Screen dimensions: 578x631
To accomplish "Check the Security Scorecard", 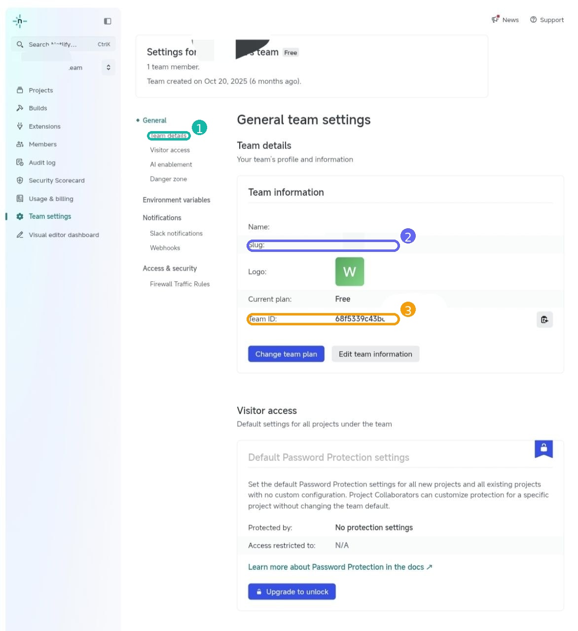I will (x=56, y=180).
